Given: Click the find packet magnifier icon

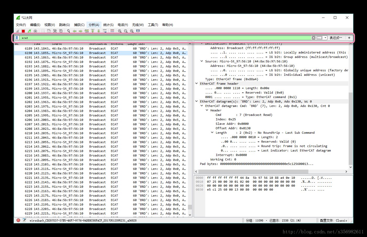Looking at the screenshot, I should (69, 31).
